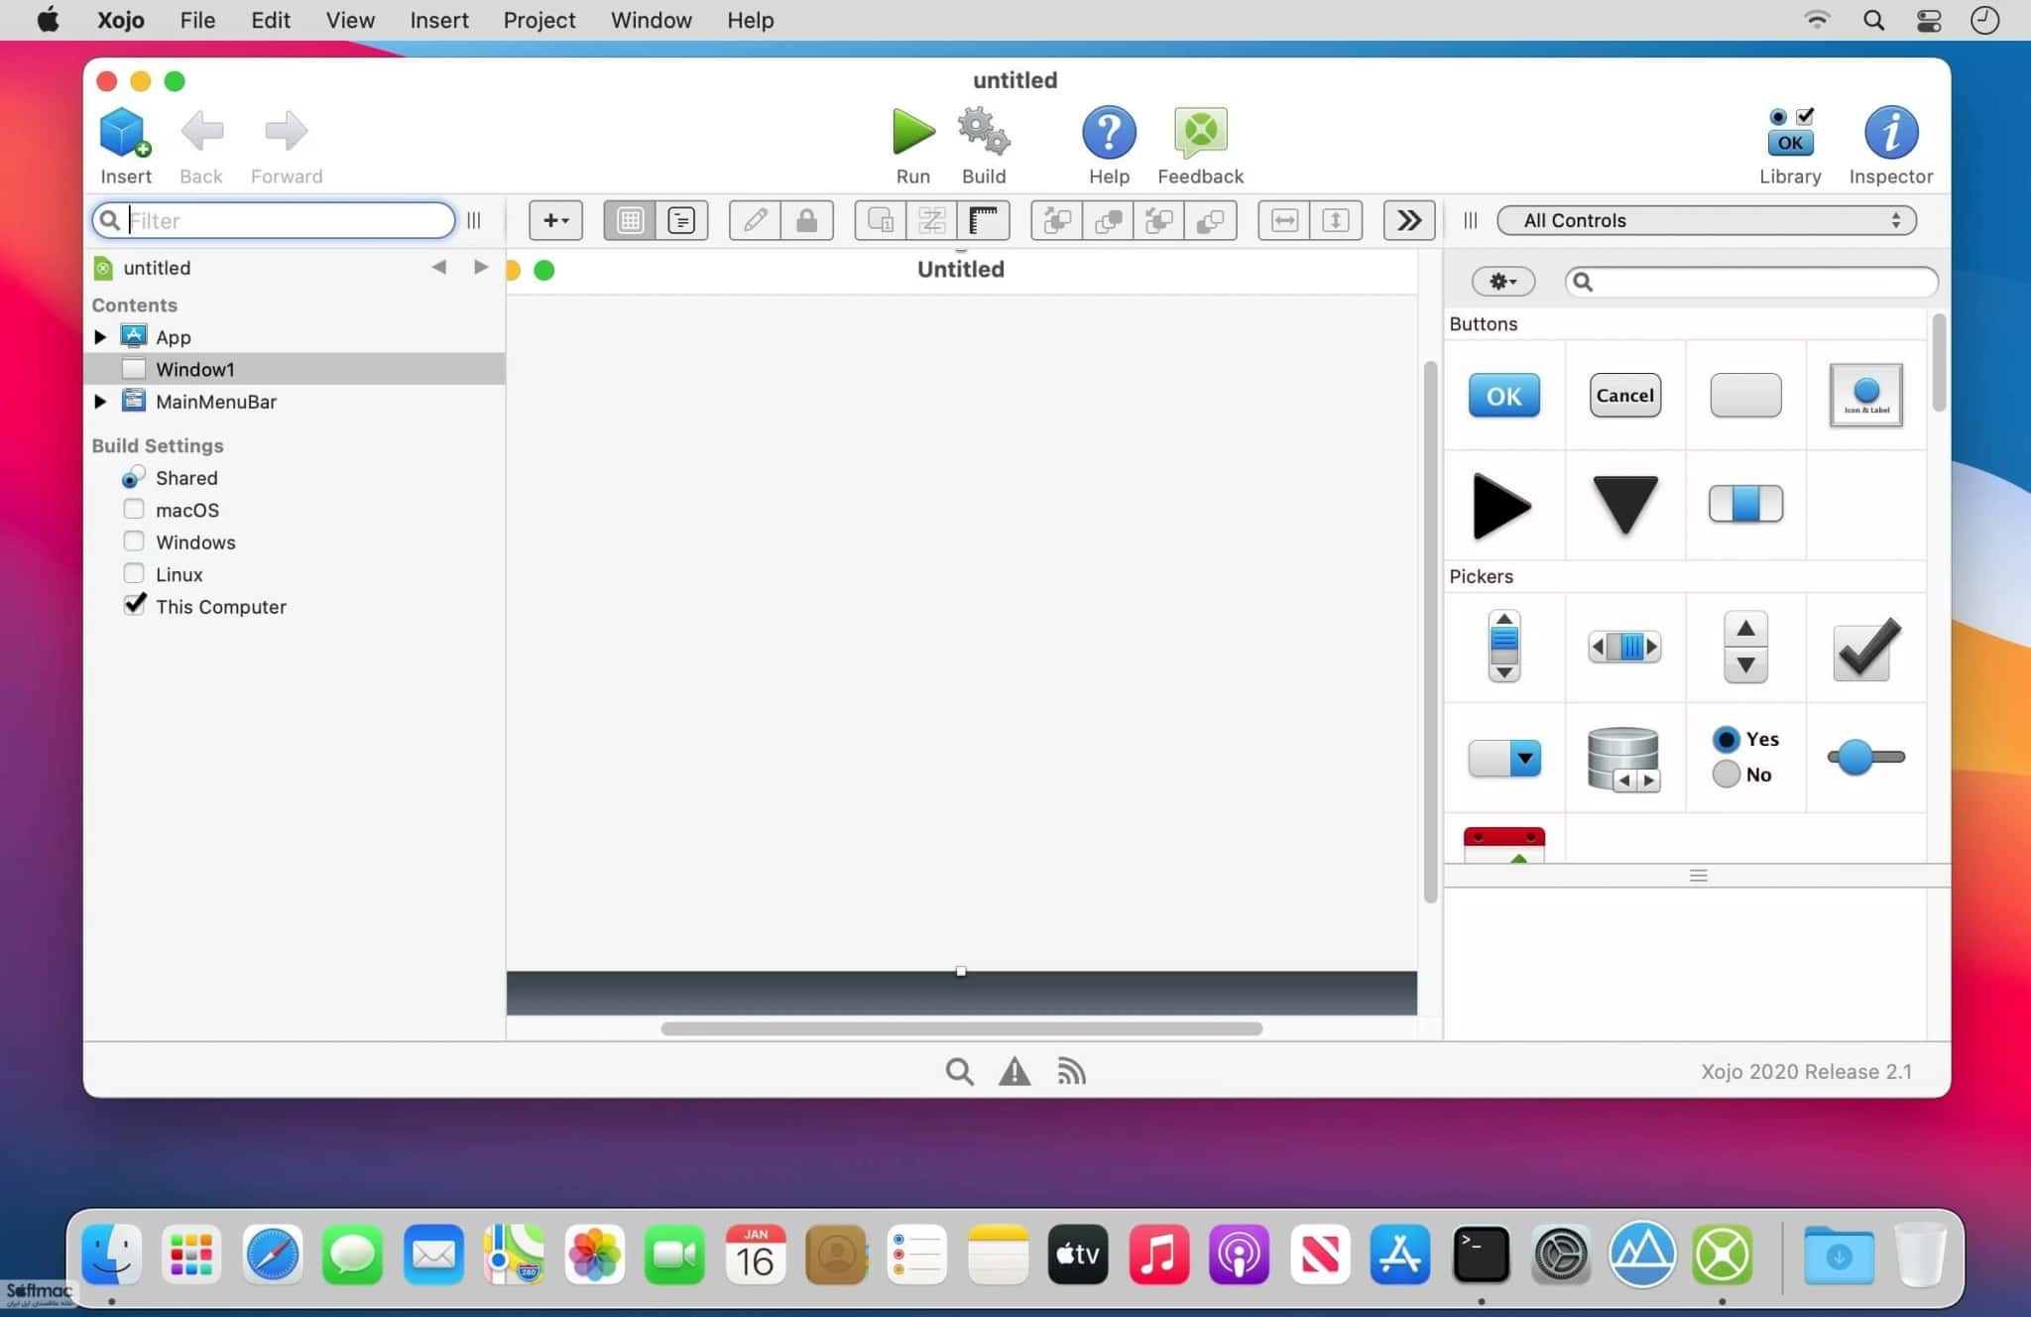Open the Window menu
Viewport: 2031px width, 1317px height.
tap(651, 20)
